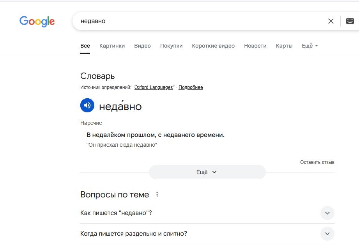Select the Все tab
This screenshot has width=359, height=245.
[85, 46]
